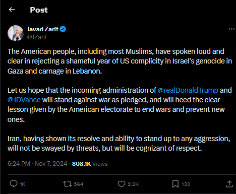Click the Javad Zarif display name
Screen dimensions: 236x194
42,29
